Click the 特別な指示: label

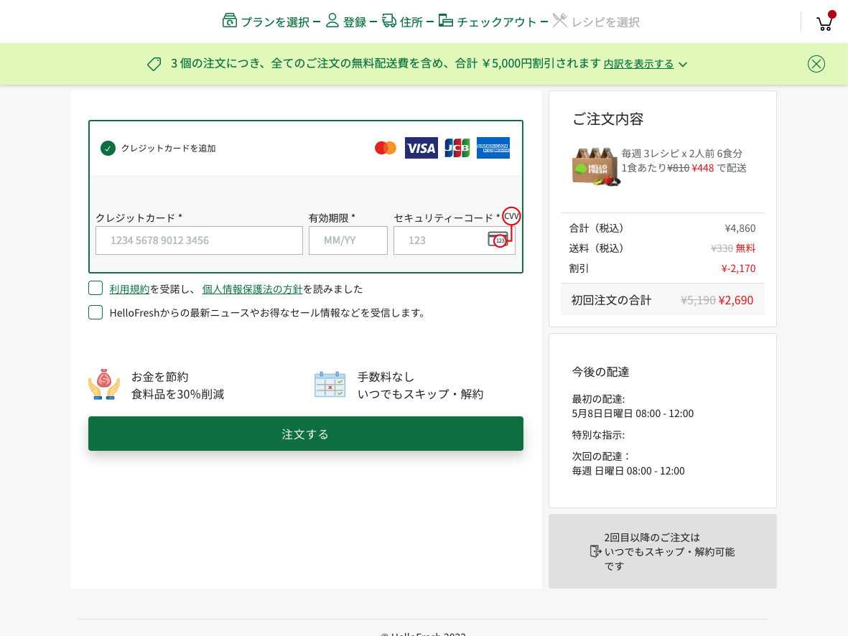click(598, 435)
